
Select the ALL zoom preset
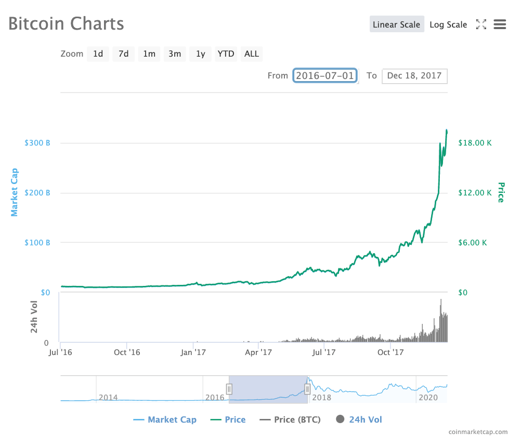coord(251,54)
